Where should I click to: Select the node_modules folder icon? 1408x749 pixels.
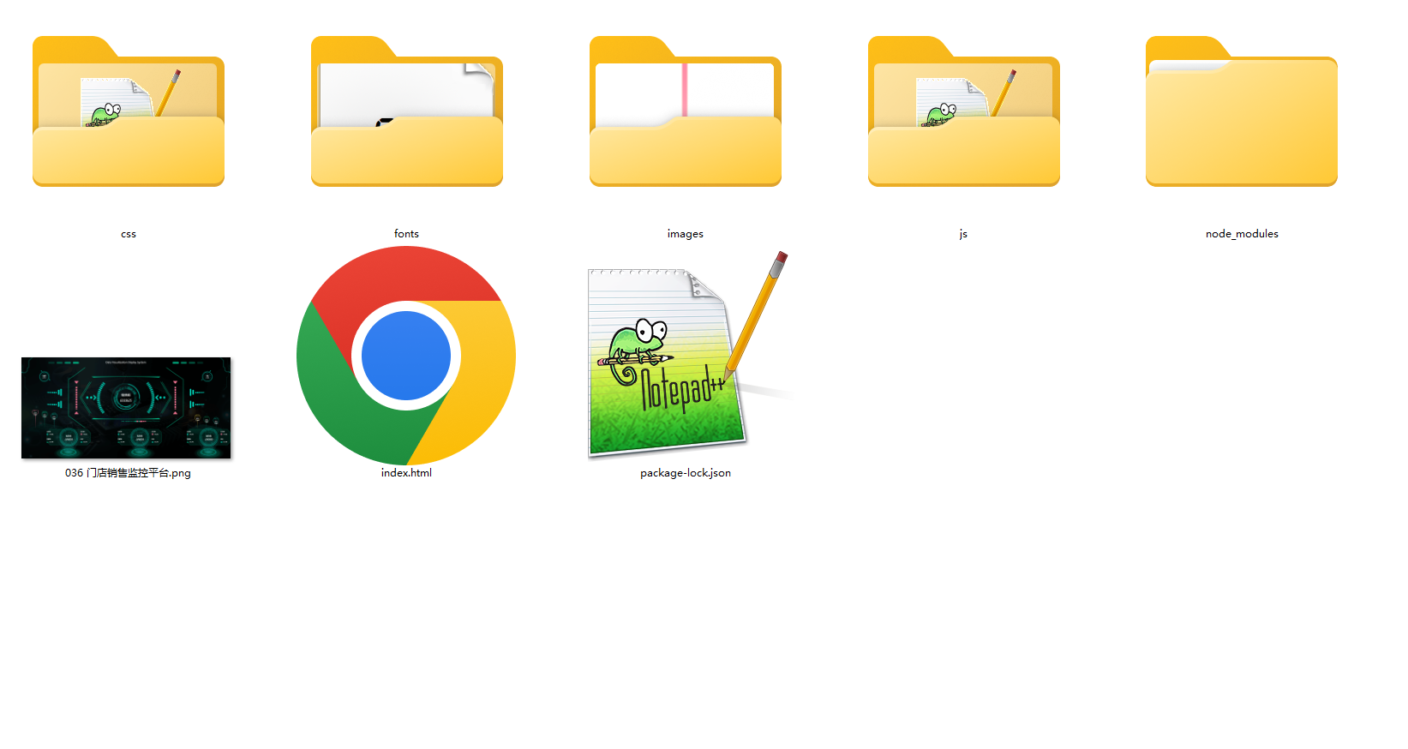tap(1242, 111)
